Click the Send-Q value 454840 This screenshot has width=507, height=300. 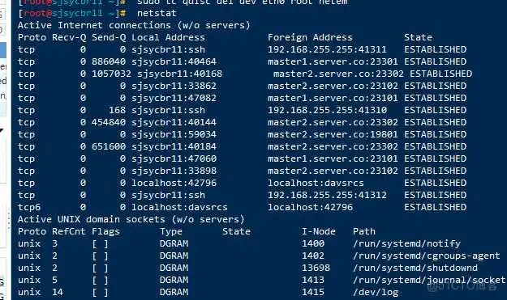109,122
